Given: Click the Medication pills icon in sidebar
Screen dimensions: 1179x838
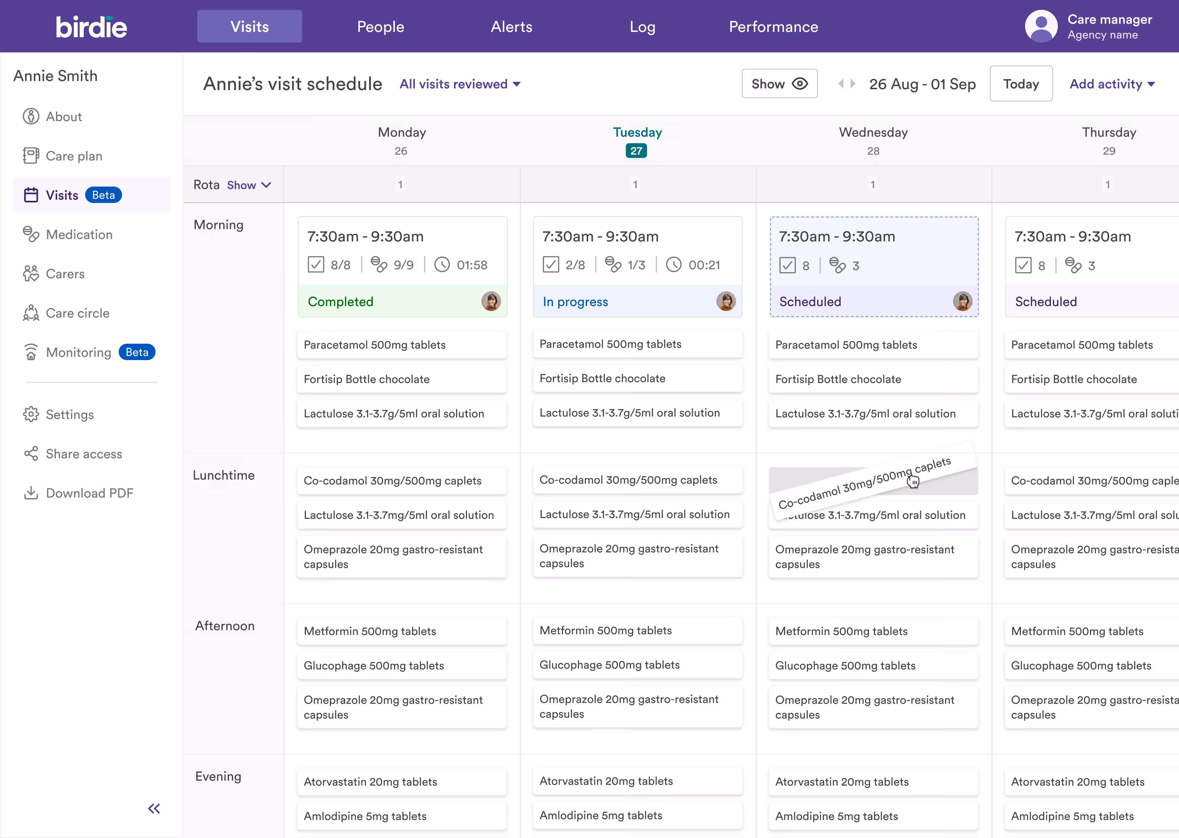Looking at the screenshot, I should (x=31, y=234).
